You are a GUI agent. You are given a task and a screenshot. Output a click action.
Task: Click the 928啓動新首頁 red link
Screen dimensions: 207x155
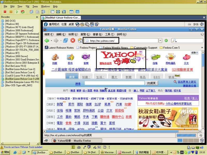(x=182, y=69)
